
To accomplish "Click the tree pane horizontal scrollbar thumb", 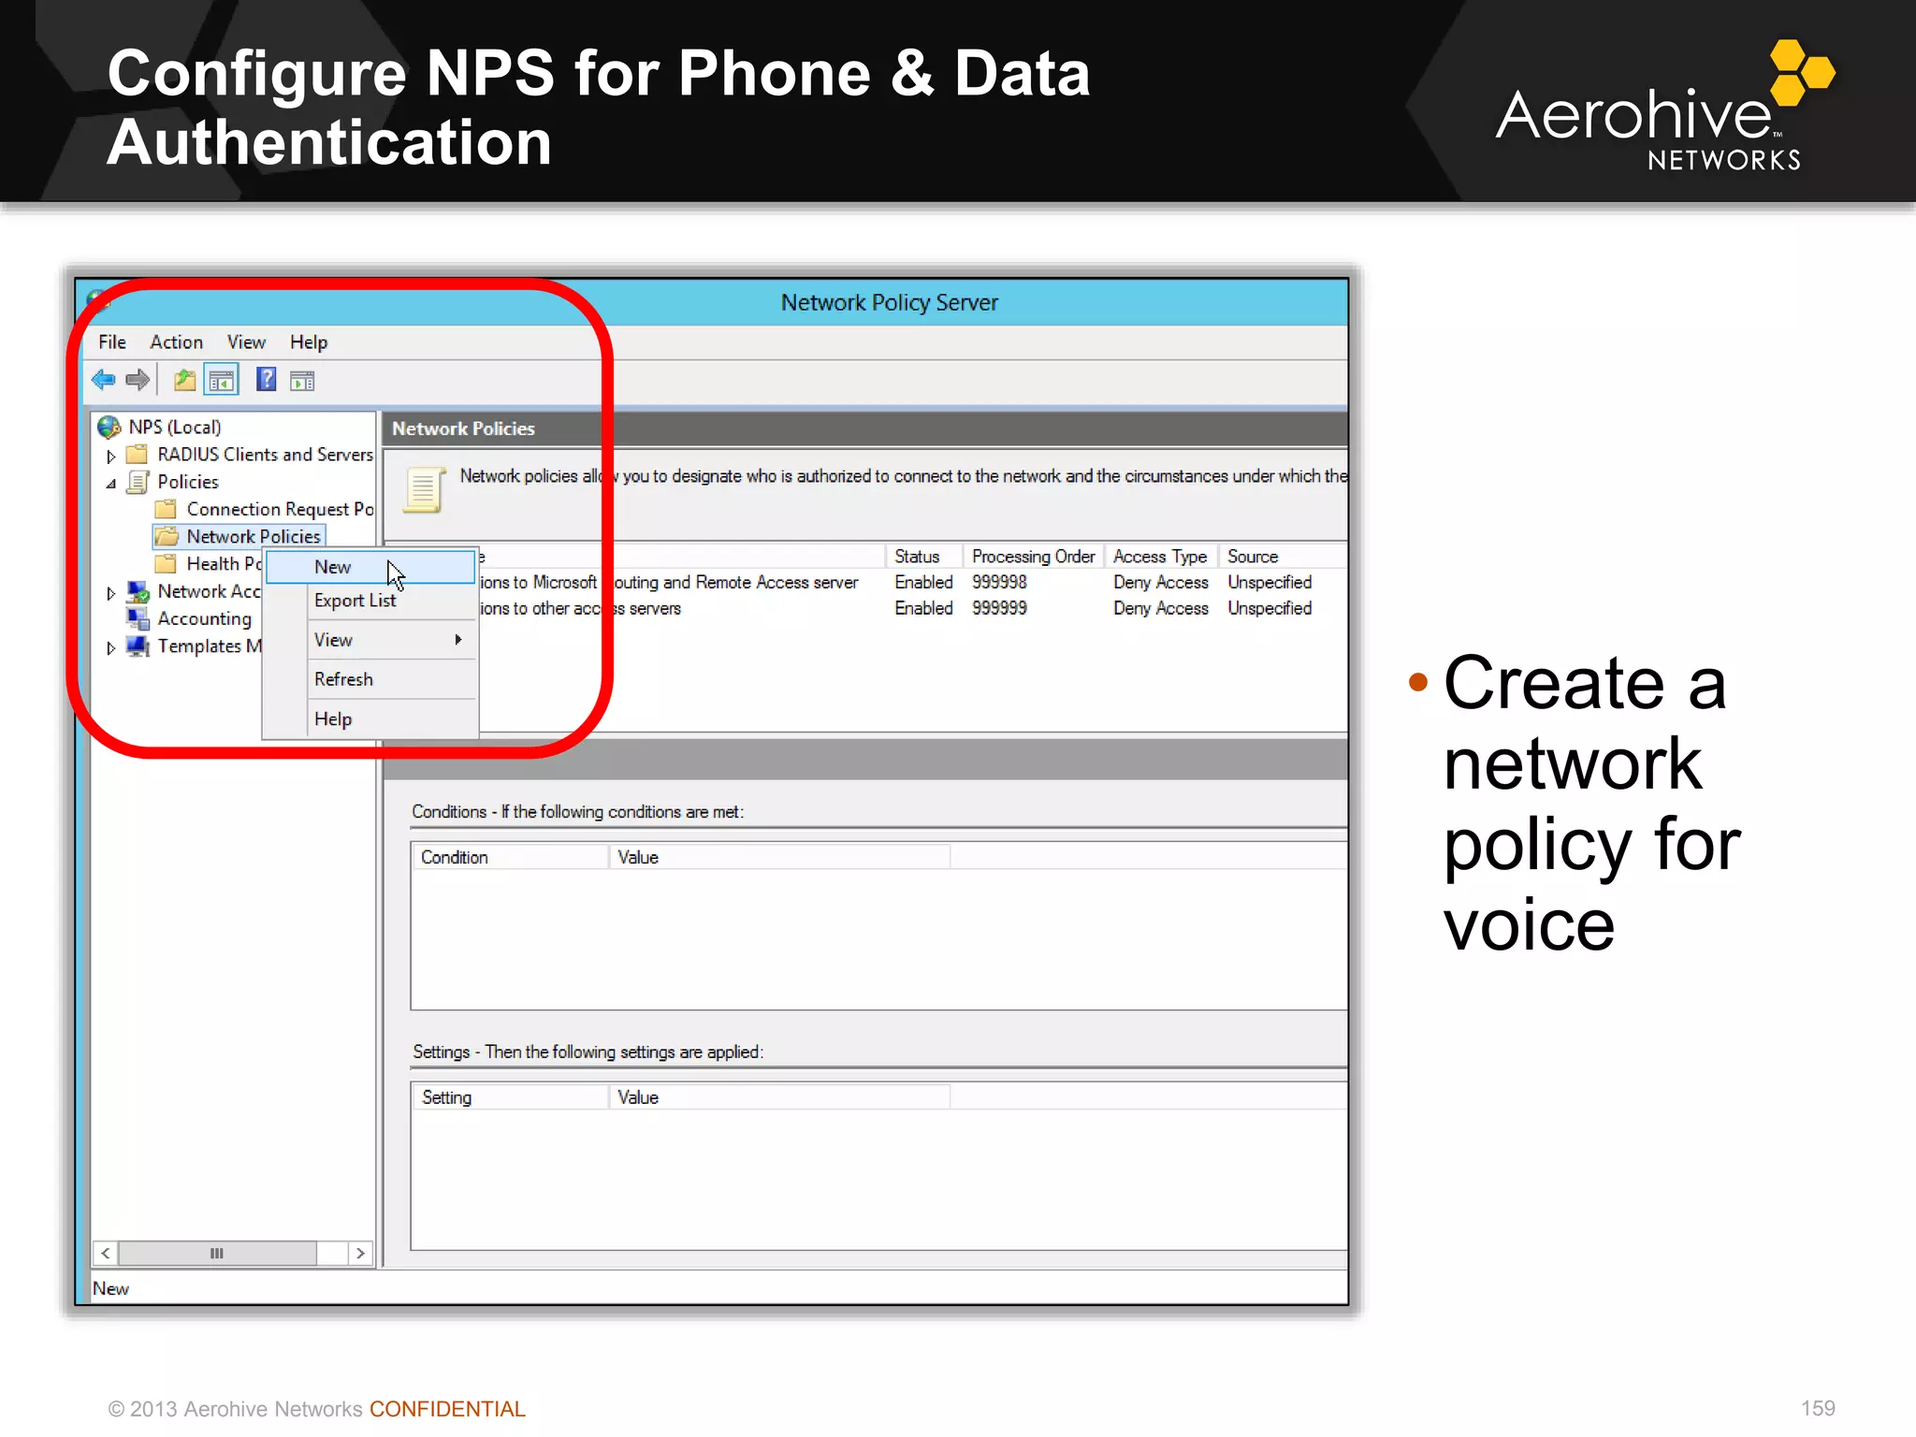I will [217, 1253].
